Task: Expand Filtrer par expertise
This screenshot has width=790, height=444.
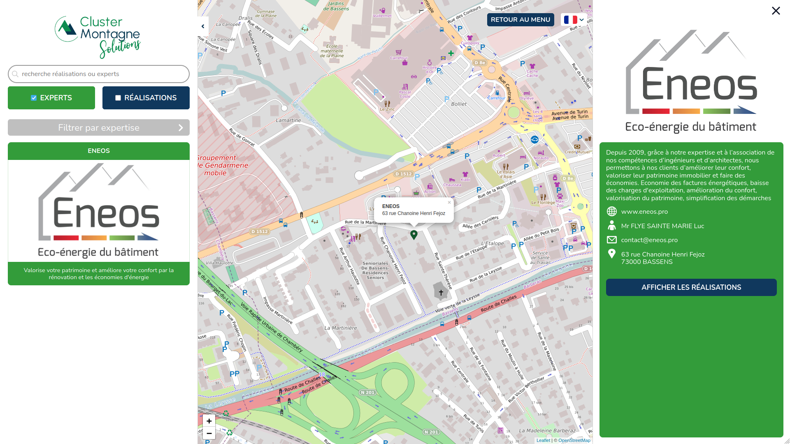Action: [x=99, y=127]
